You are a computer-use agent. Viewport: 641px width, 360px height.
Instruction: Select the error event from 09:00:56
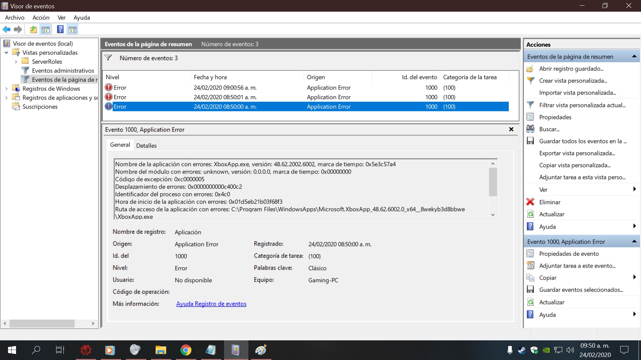[x=225, y=88]
